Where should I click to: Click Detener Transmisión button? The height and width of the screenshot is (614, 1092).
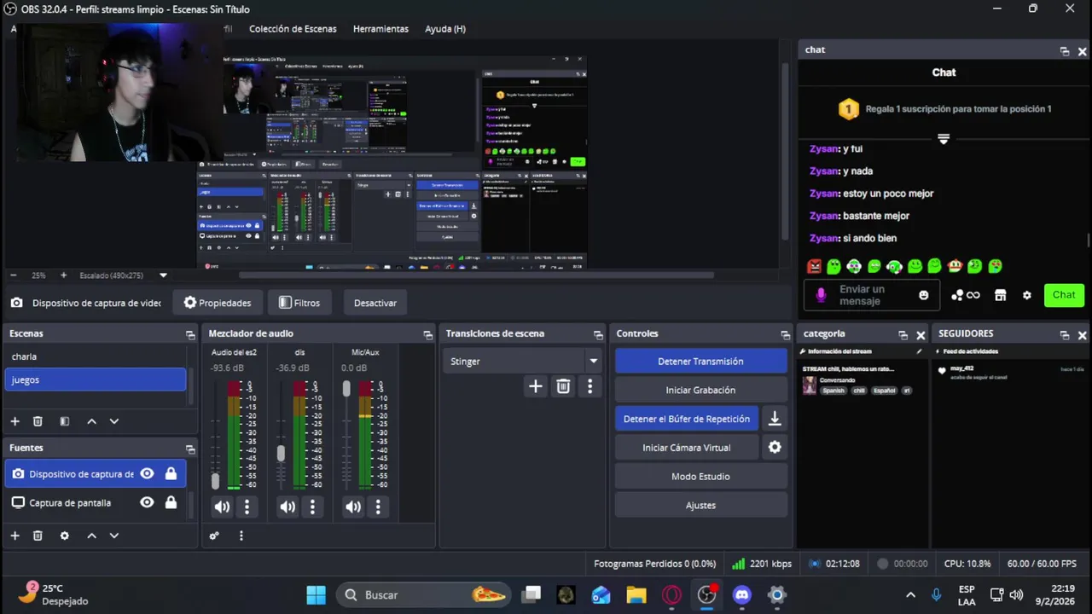click(700, 362)
